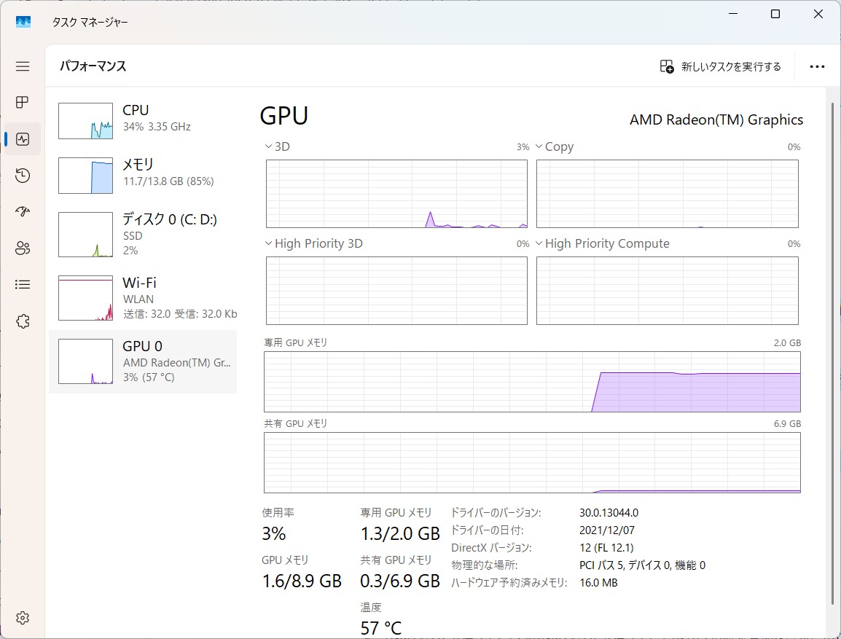The height and width of the screenshot is (639, 841).
Task: Open the App history icon
Action: pyautogui.click(x=23, y=176)
